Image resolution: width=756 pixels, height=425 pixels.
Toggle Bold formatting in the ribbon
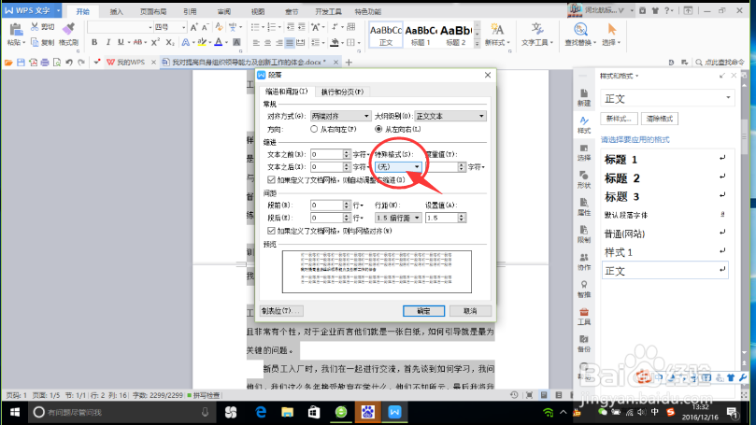(94, 42)
